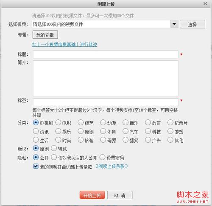Select the 时尚 category
The width and height of the screenshot is (212, 206).
[x=58, y=140]
